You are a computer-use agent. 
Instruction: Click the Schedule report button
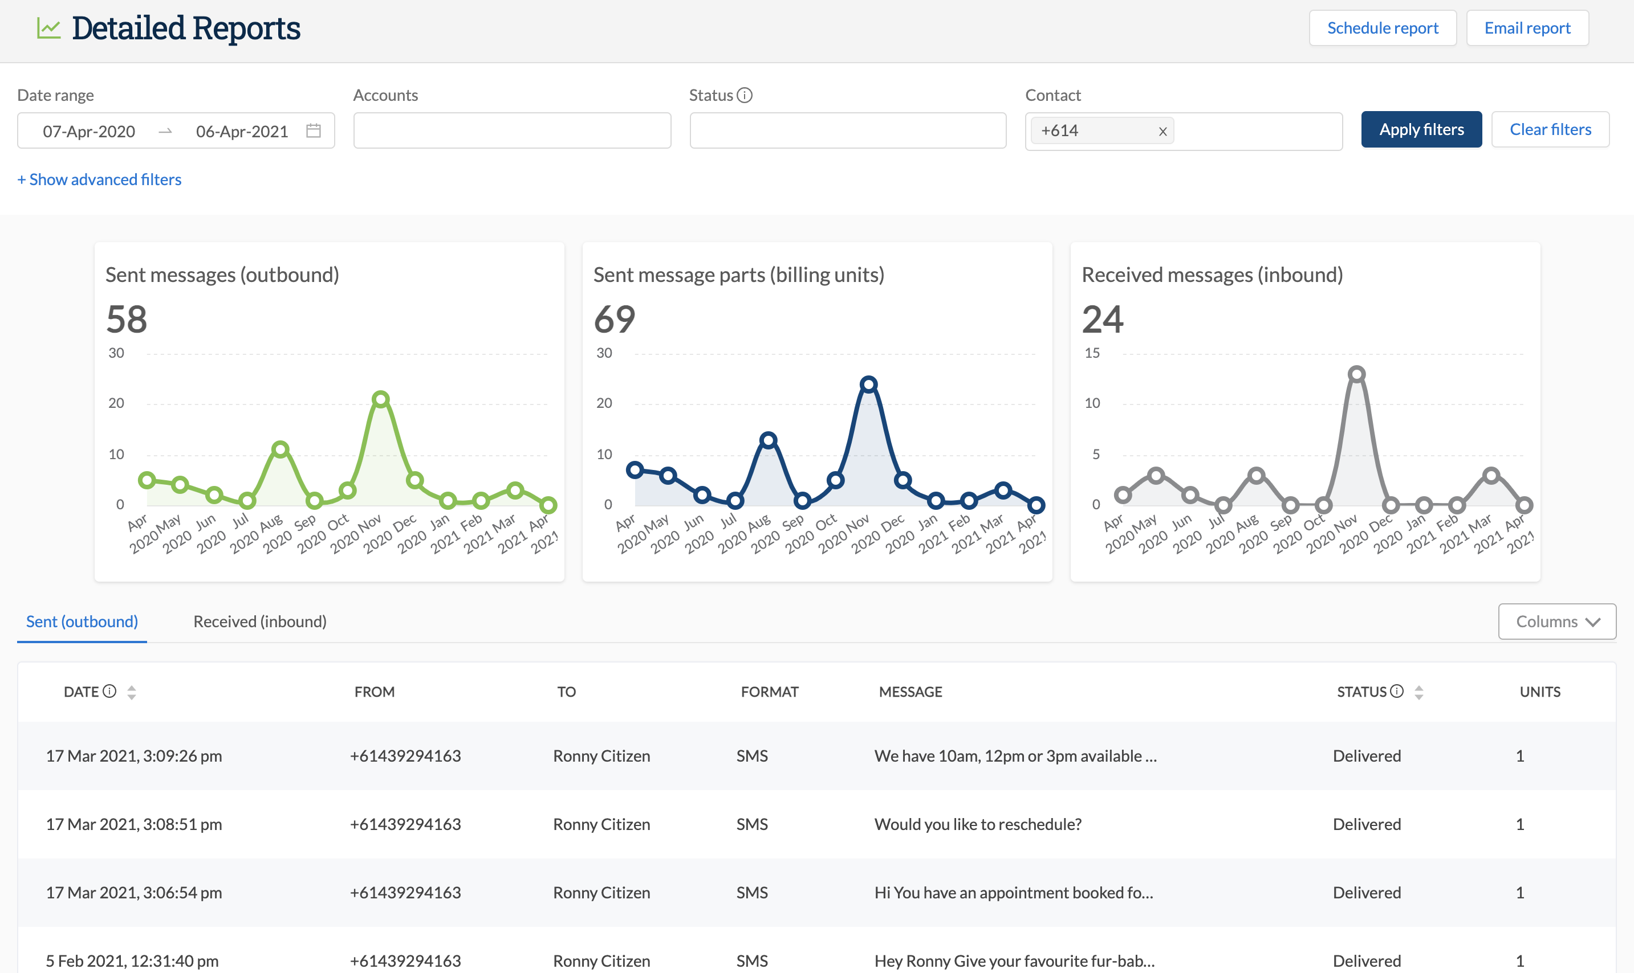point(1382,27)
